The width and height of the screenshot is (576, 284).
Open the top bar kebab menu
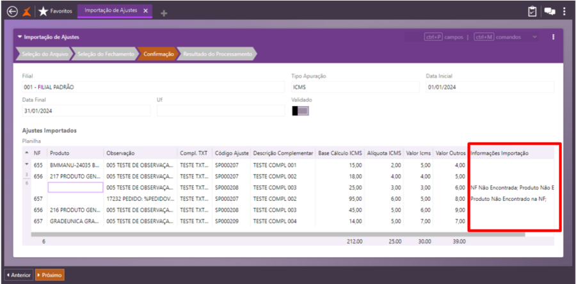(x=564, y=11)
